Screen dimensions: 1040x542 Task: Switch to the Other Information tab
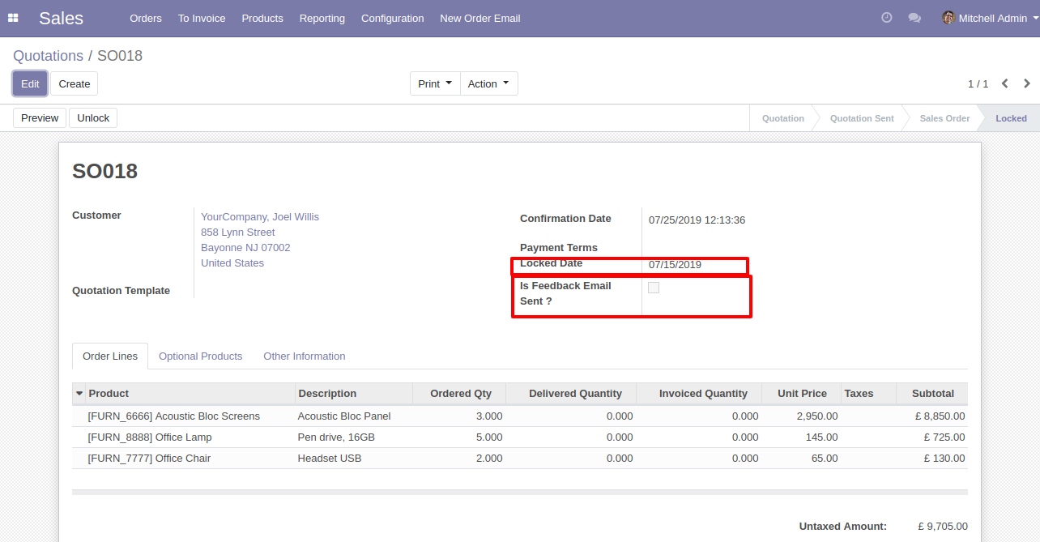(305, 356)
